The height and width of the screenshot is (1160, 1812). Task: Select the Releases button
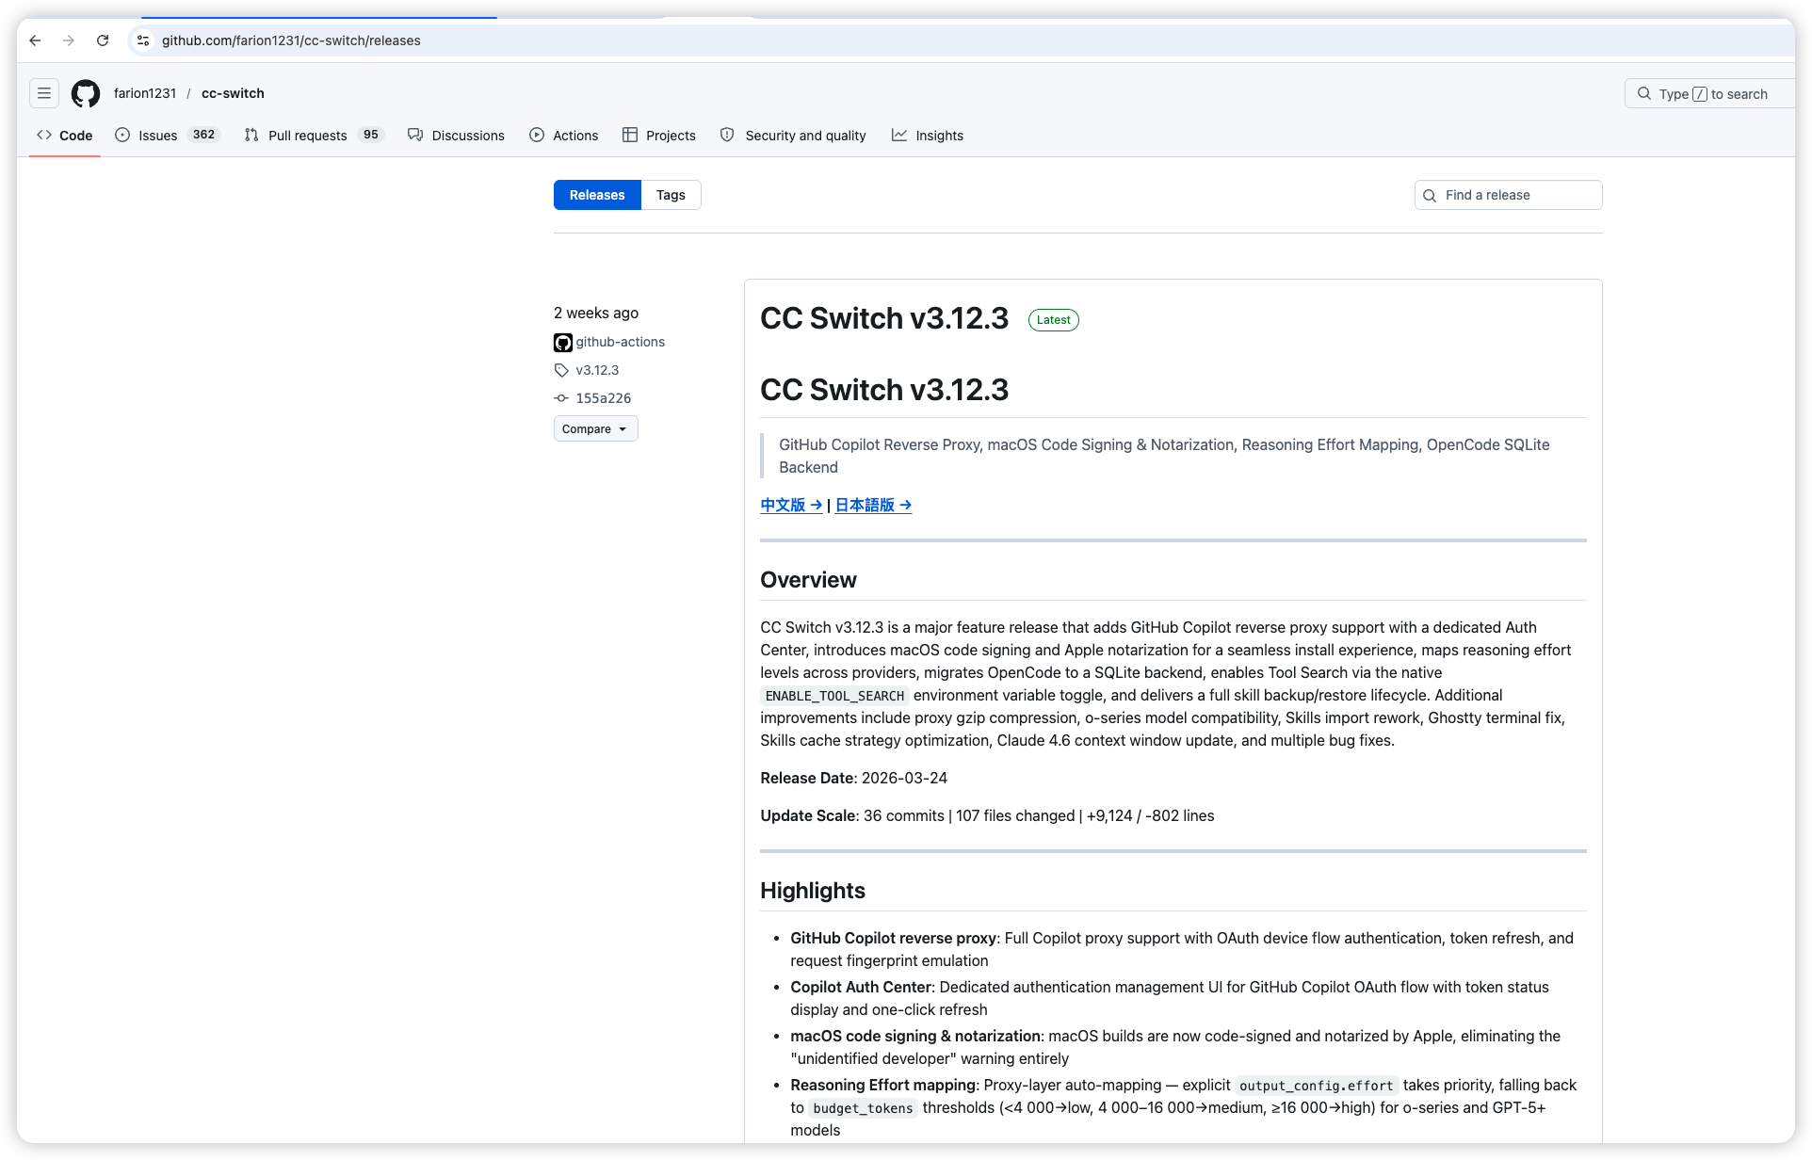coord(597,195)
